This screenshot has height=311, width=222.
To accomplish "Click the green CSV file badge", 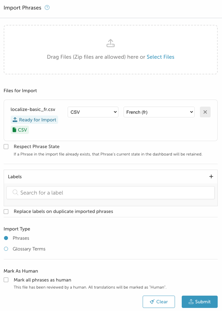I will (20, 130).
